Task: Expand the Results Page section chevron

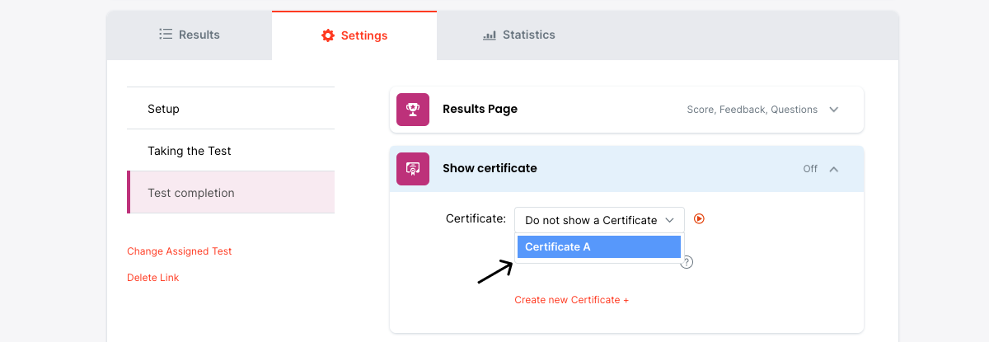Action: [834, 110]
